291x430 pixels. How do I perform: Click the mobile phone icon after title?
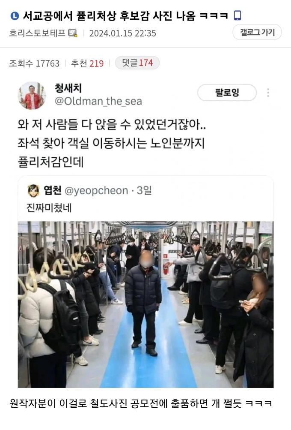tap(238, 15)
